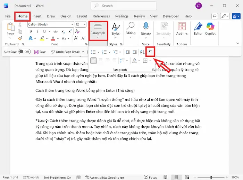Click Undo Page Break button
This screenshot has width=243, height=180.
click(65, 52)
